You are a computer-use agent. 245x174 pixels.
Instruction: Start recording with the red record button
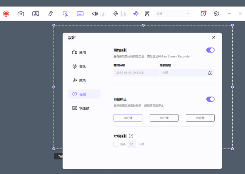click(x=6, y=14)
